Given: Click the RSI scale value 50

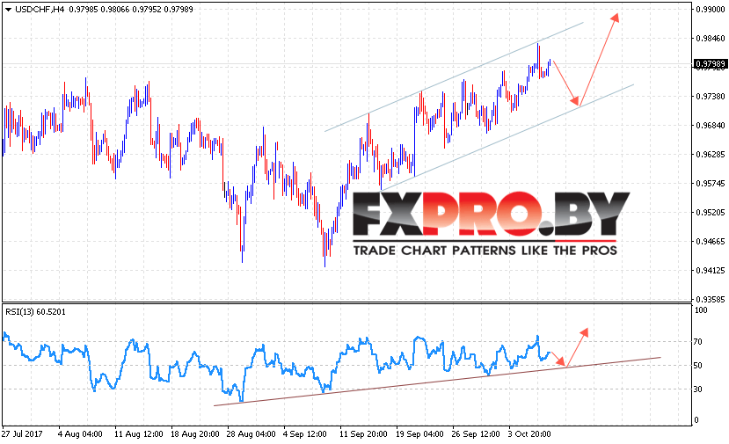Looking at the screenshot, I should tap(698, 366).
